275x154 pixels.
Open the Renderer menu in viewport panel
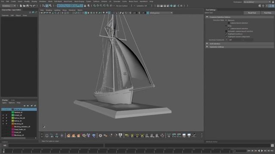[72, 10]
